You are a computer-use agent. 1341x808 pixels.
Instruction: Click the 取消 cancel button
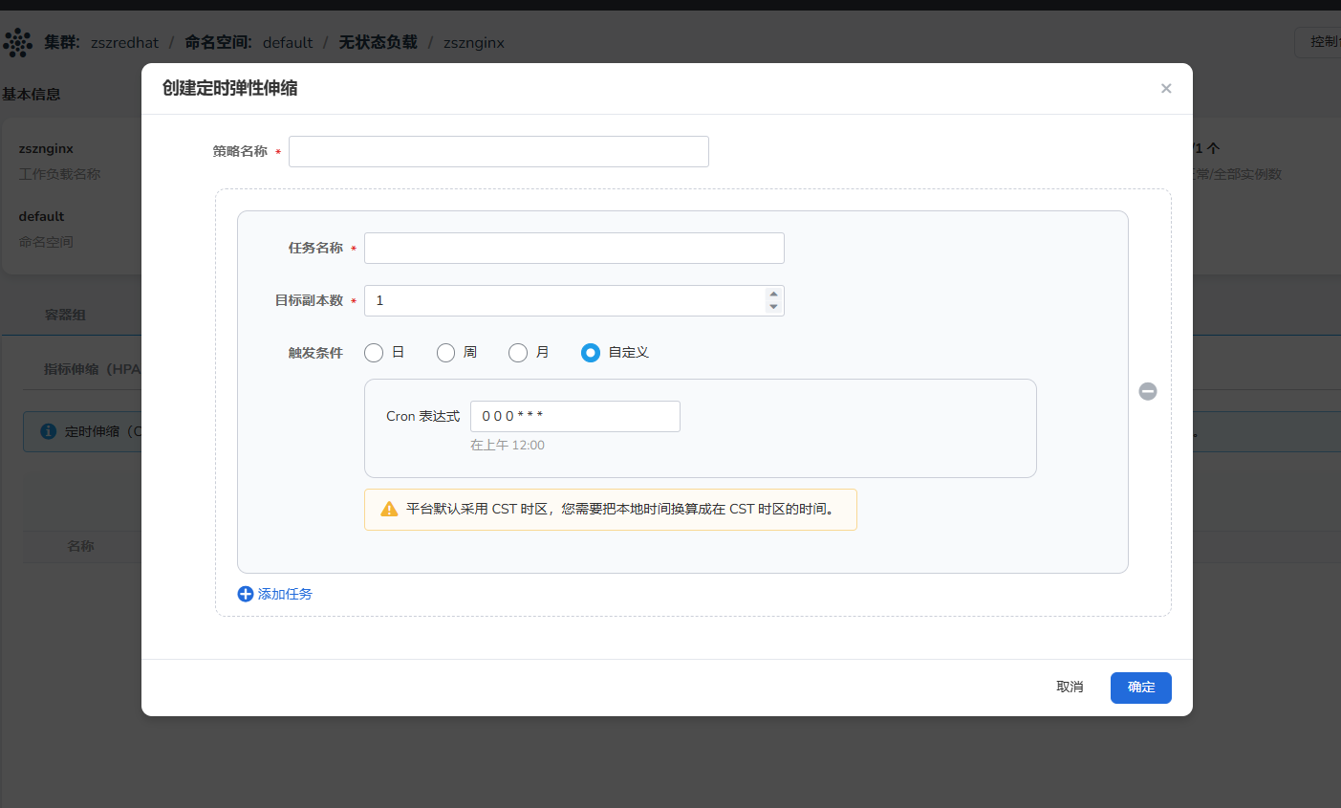1070,688
